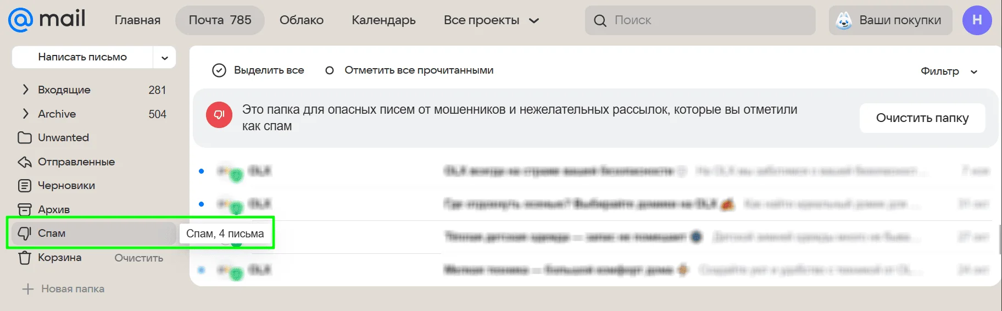Open the Unwanted folder icon
This screenshot has height=311, width=1002.
pos(25,137)
